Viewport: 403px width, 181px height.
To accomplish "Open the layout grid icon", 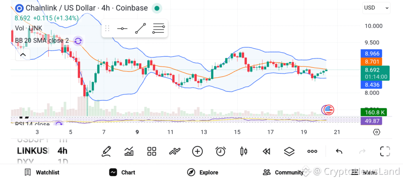I will (152, 151).
